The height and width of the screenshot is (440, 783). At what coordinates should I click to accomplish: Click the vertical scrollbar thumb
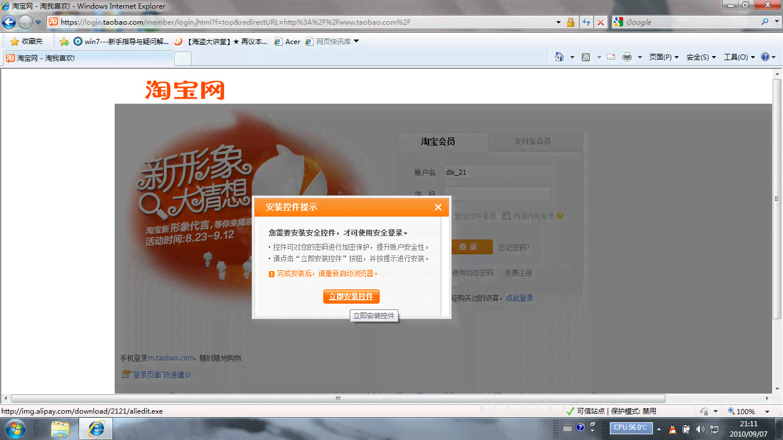777,199
